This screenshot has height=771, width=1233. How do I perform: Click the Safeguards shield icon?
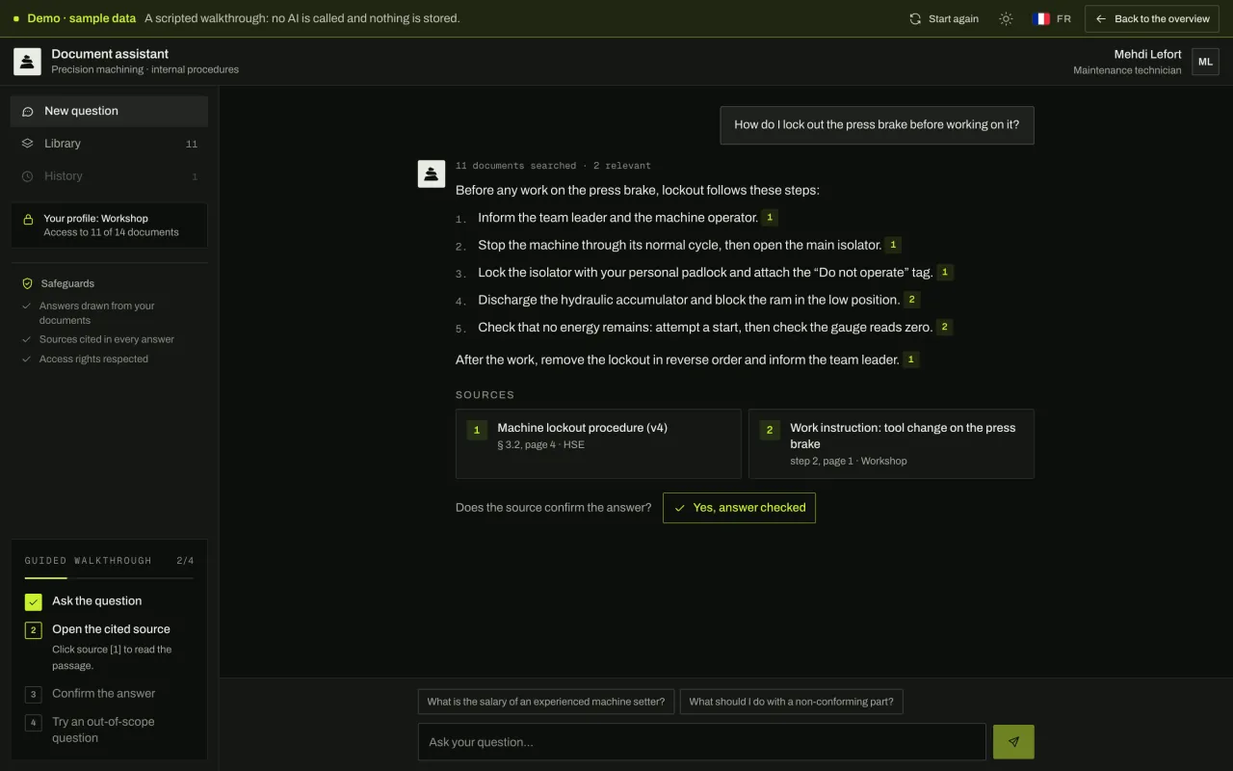(27, 283)
